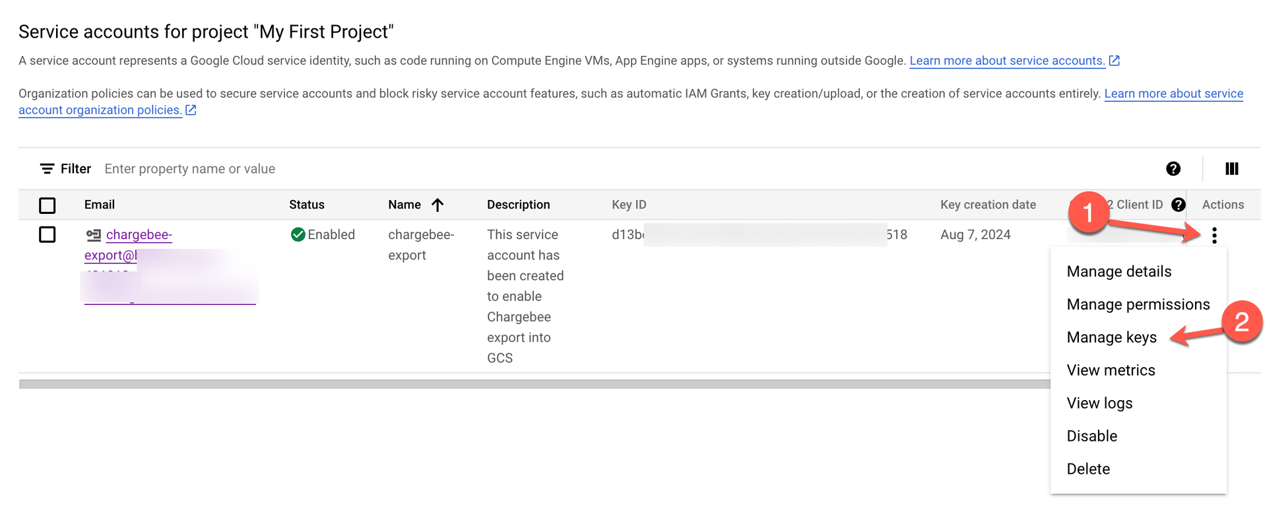
Task: Click the green Enabled status checkmark
Action: [298, 234]
